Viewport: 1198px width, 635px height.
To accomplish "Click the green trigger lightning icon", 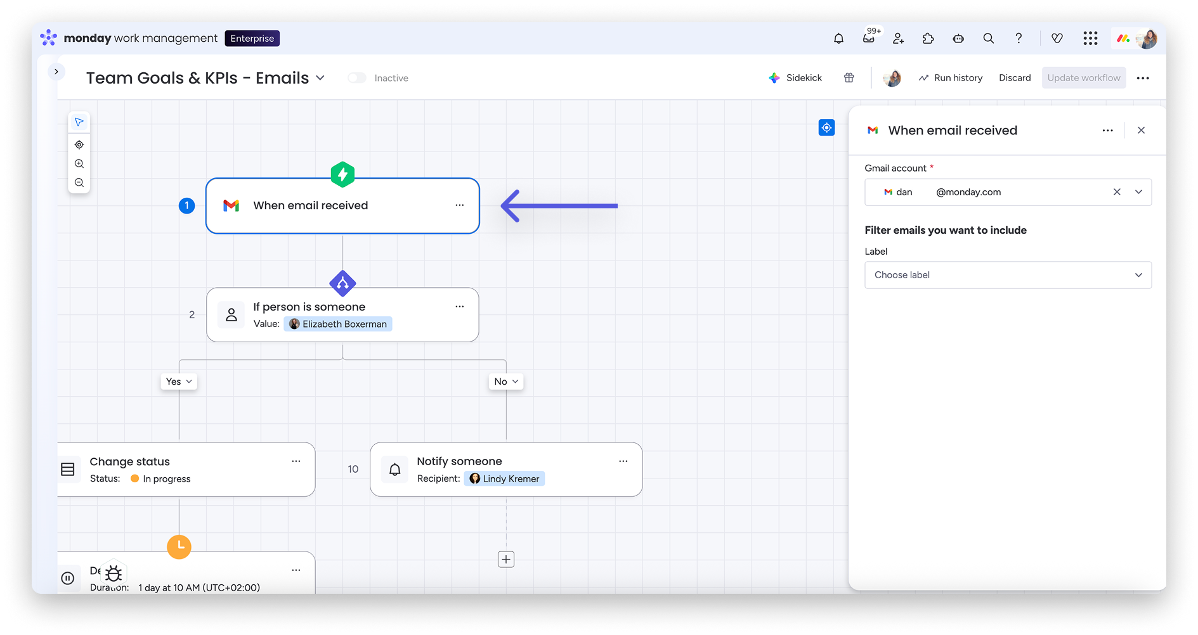I will (x=342, y=174).
